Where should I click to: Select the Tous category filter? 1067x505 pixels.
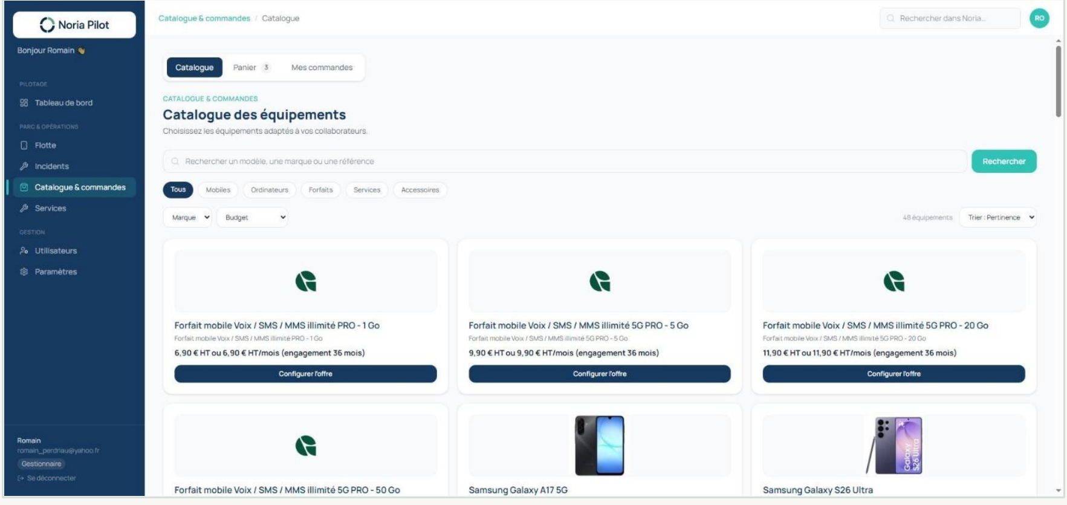point(178,190)
